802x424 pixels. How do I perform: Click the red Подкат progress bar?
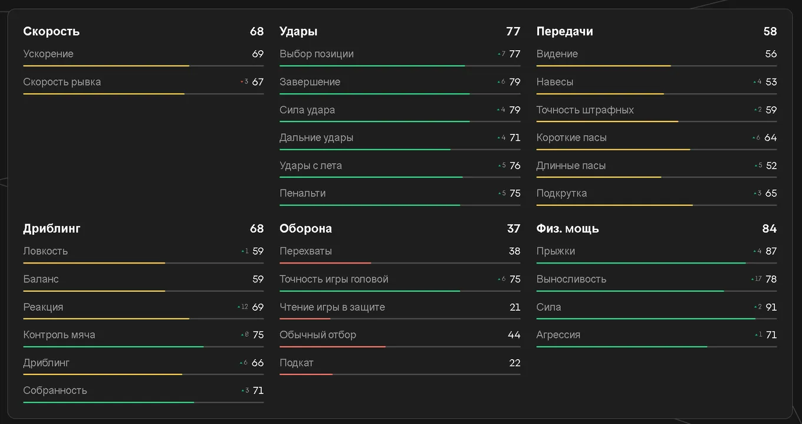pyautogui.click(x=306, y=374)
